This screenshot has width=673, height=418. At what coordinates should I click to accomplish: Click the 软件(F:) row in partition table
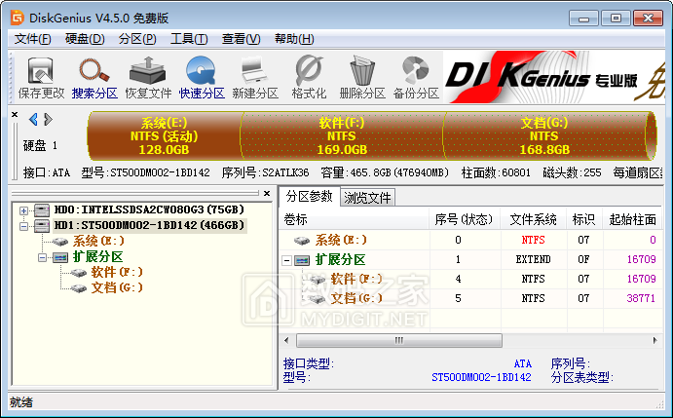click(470, 280)
